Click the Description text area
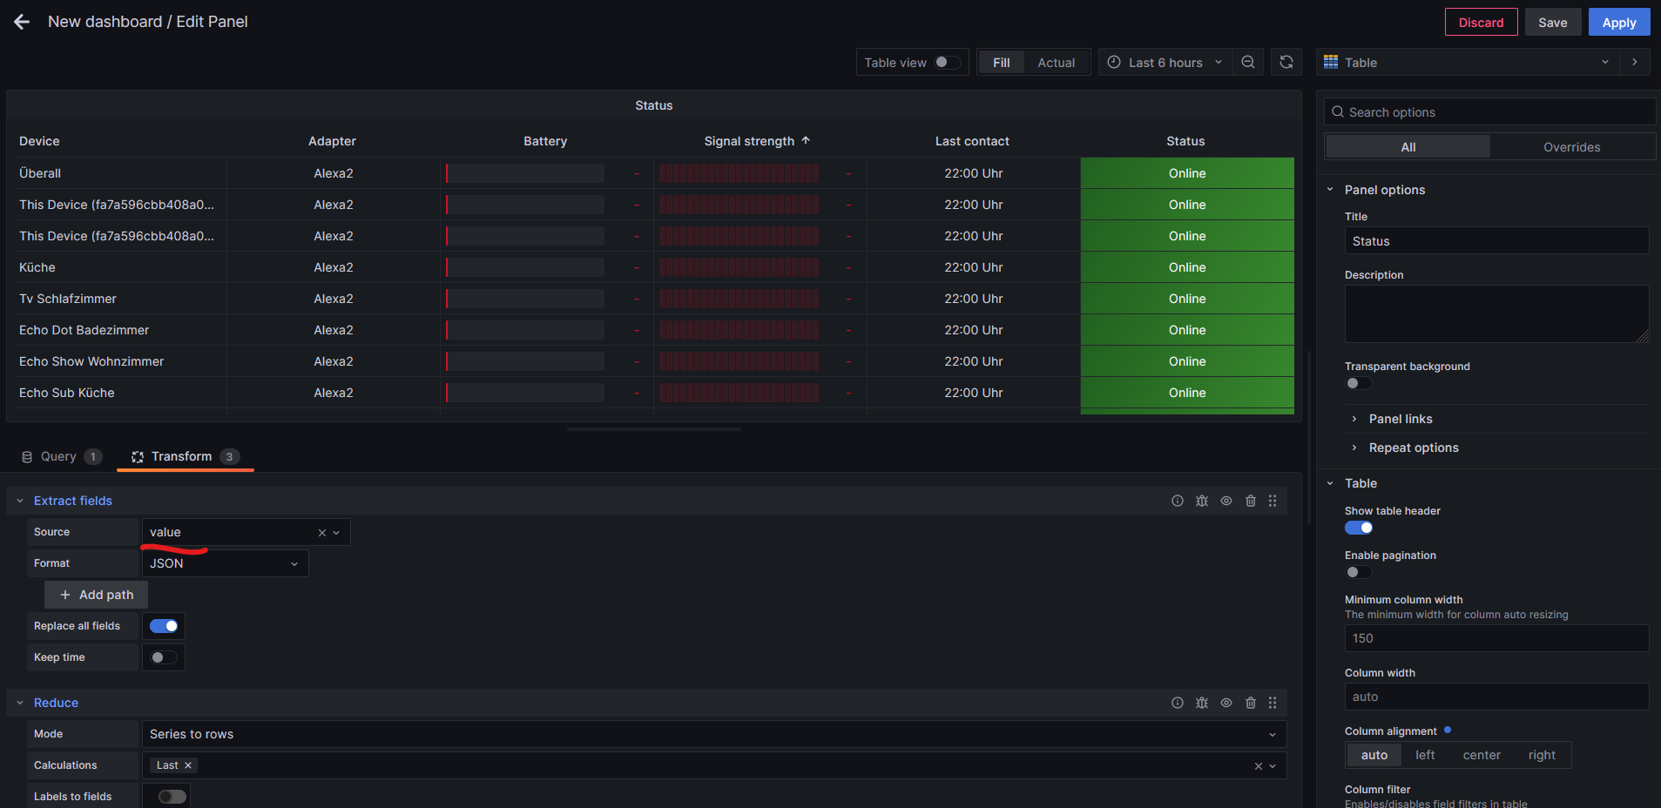The width and height of the screenshot is (1661, 808). click(x=1497, y=313)
